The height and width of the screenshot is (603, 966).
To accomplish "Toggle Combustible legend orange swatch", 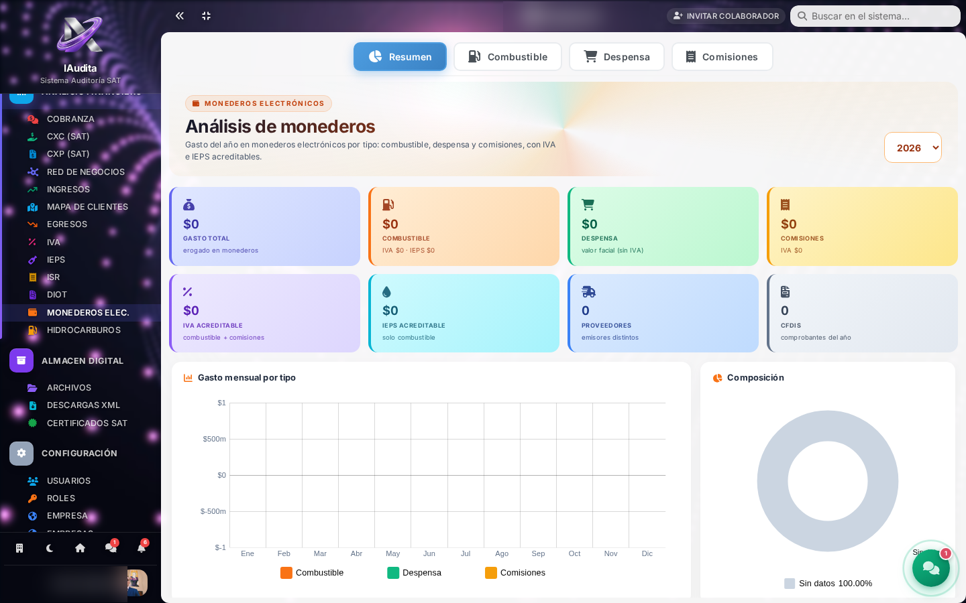I will (286, 573).
